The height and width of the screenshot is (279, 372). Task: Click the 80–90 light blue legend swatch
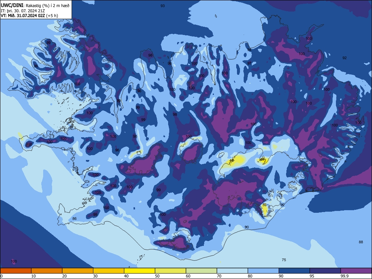pos(263,271)
